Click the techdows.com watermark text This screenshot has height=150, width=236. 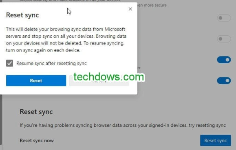109,77
